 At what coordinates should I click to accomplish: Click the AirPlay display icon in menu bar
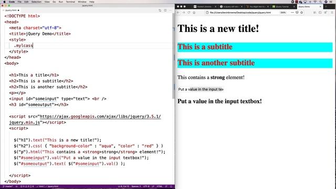305,2
